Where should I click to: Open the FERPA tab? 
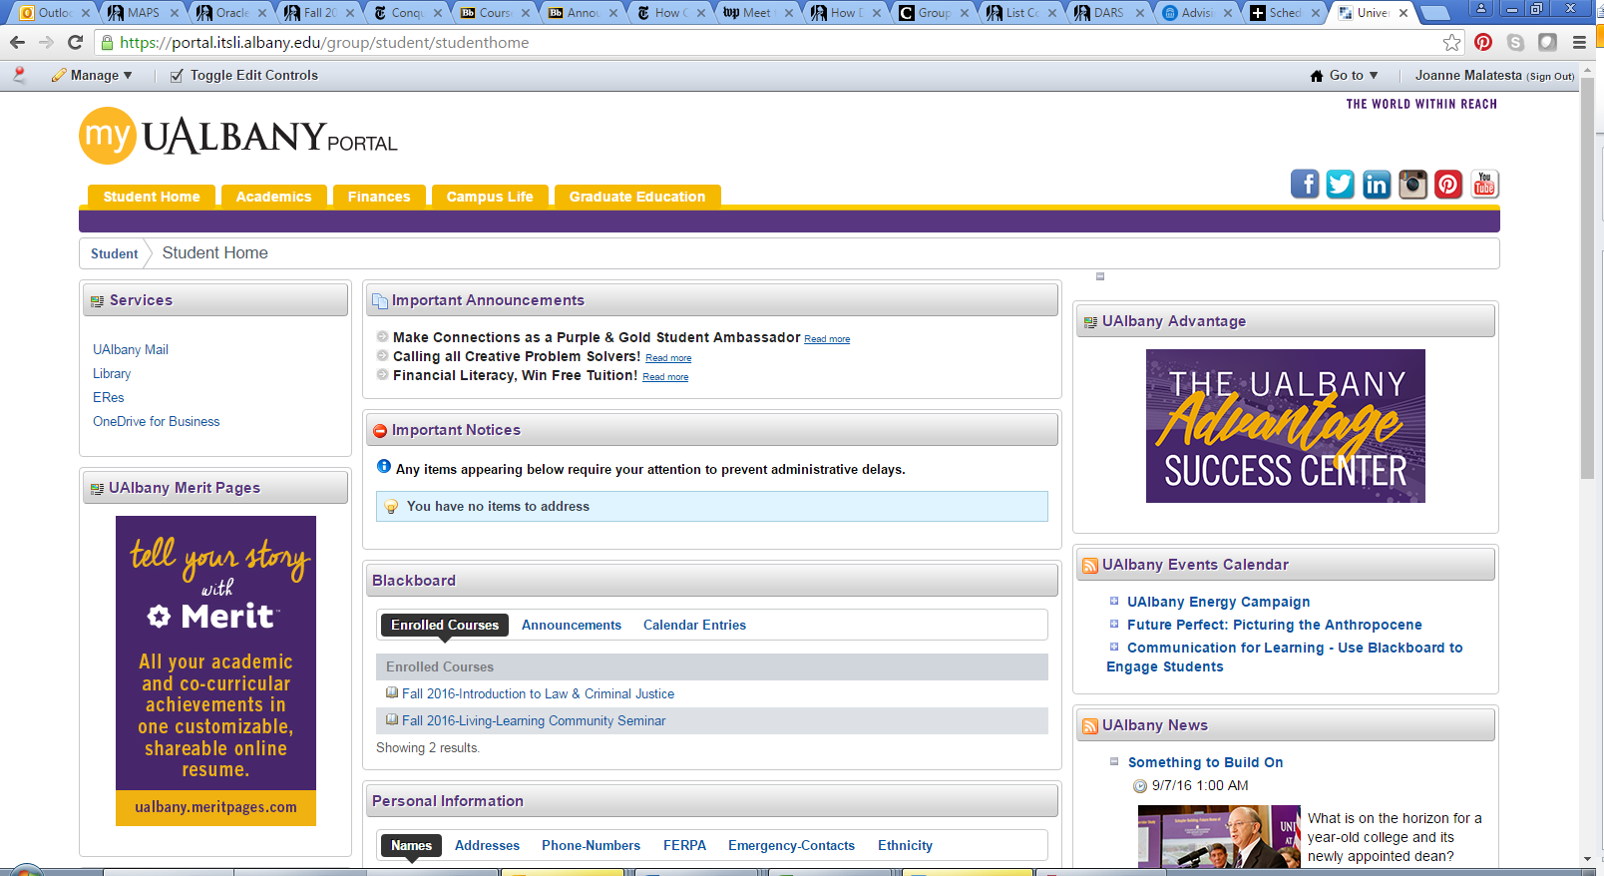click(684, 846)
